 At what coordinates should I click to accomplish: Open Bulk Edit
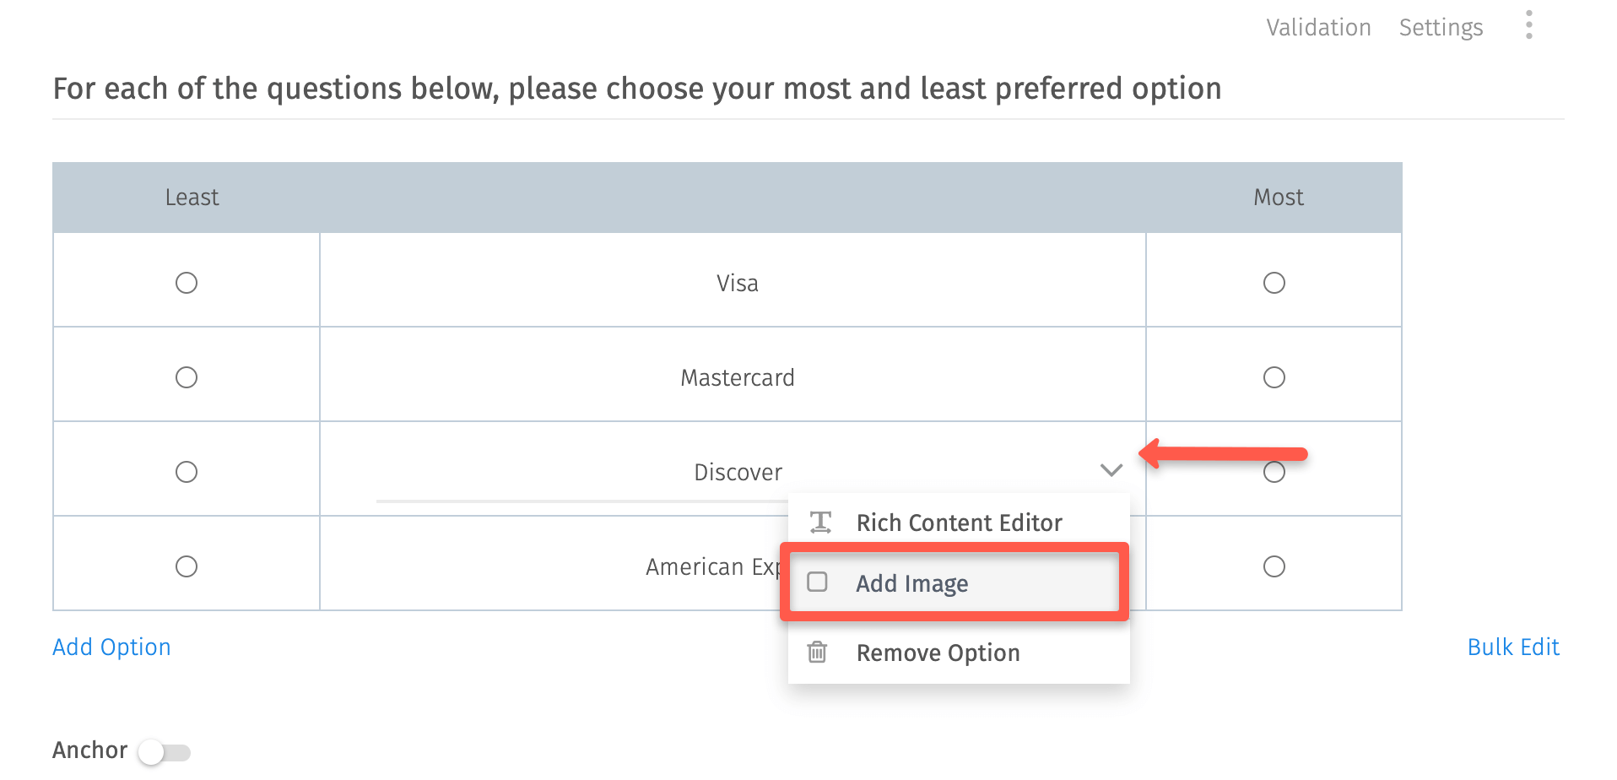[1513, 647]
